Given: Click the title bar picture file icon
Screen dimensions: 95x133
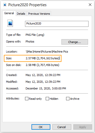Looking at the screenshot, I should [5, 5].
